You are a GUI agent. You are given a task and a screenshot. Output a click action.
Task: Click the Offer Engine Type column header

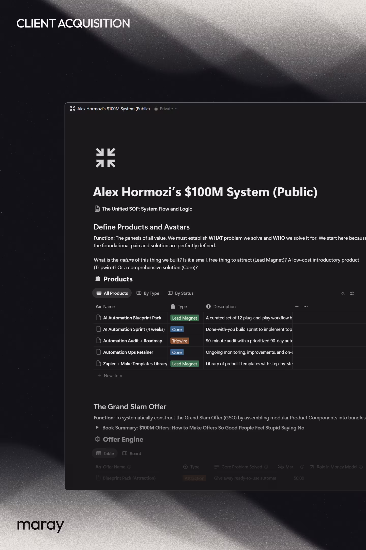[x=191, y=467]
